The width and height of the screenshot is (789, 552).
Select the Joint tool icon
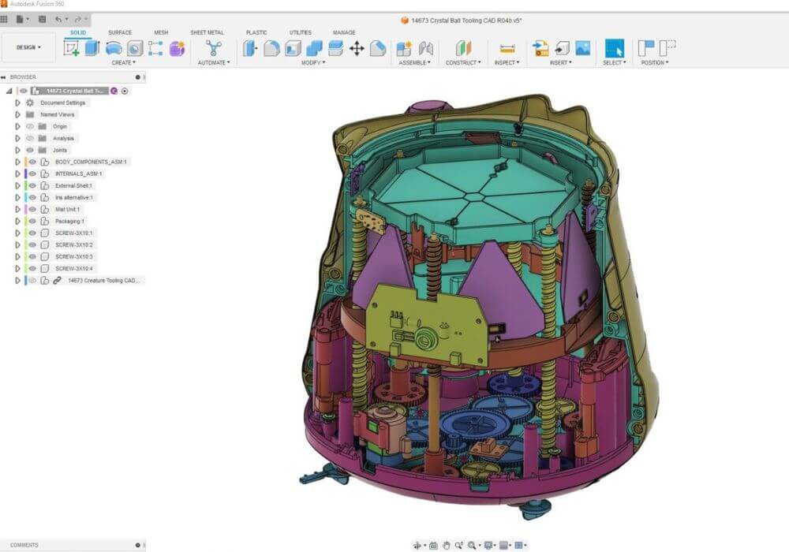click(x=426, y=48)
